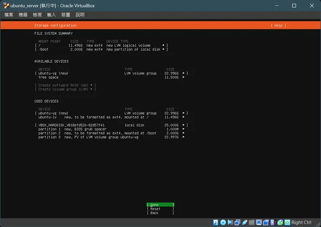Click the display settings monitor icon
This screenshot has width=321, height=227.
pos(259,222)
